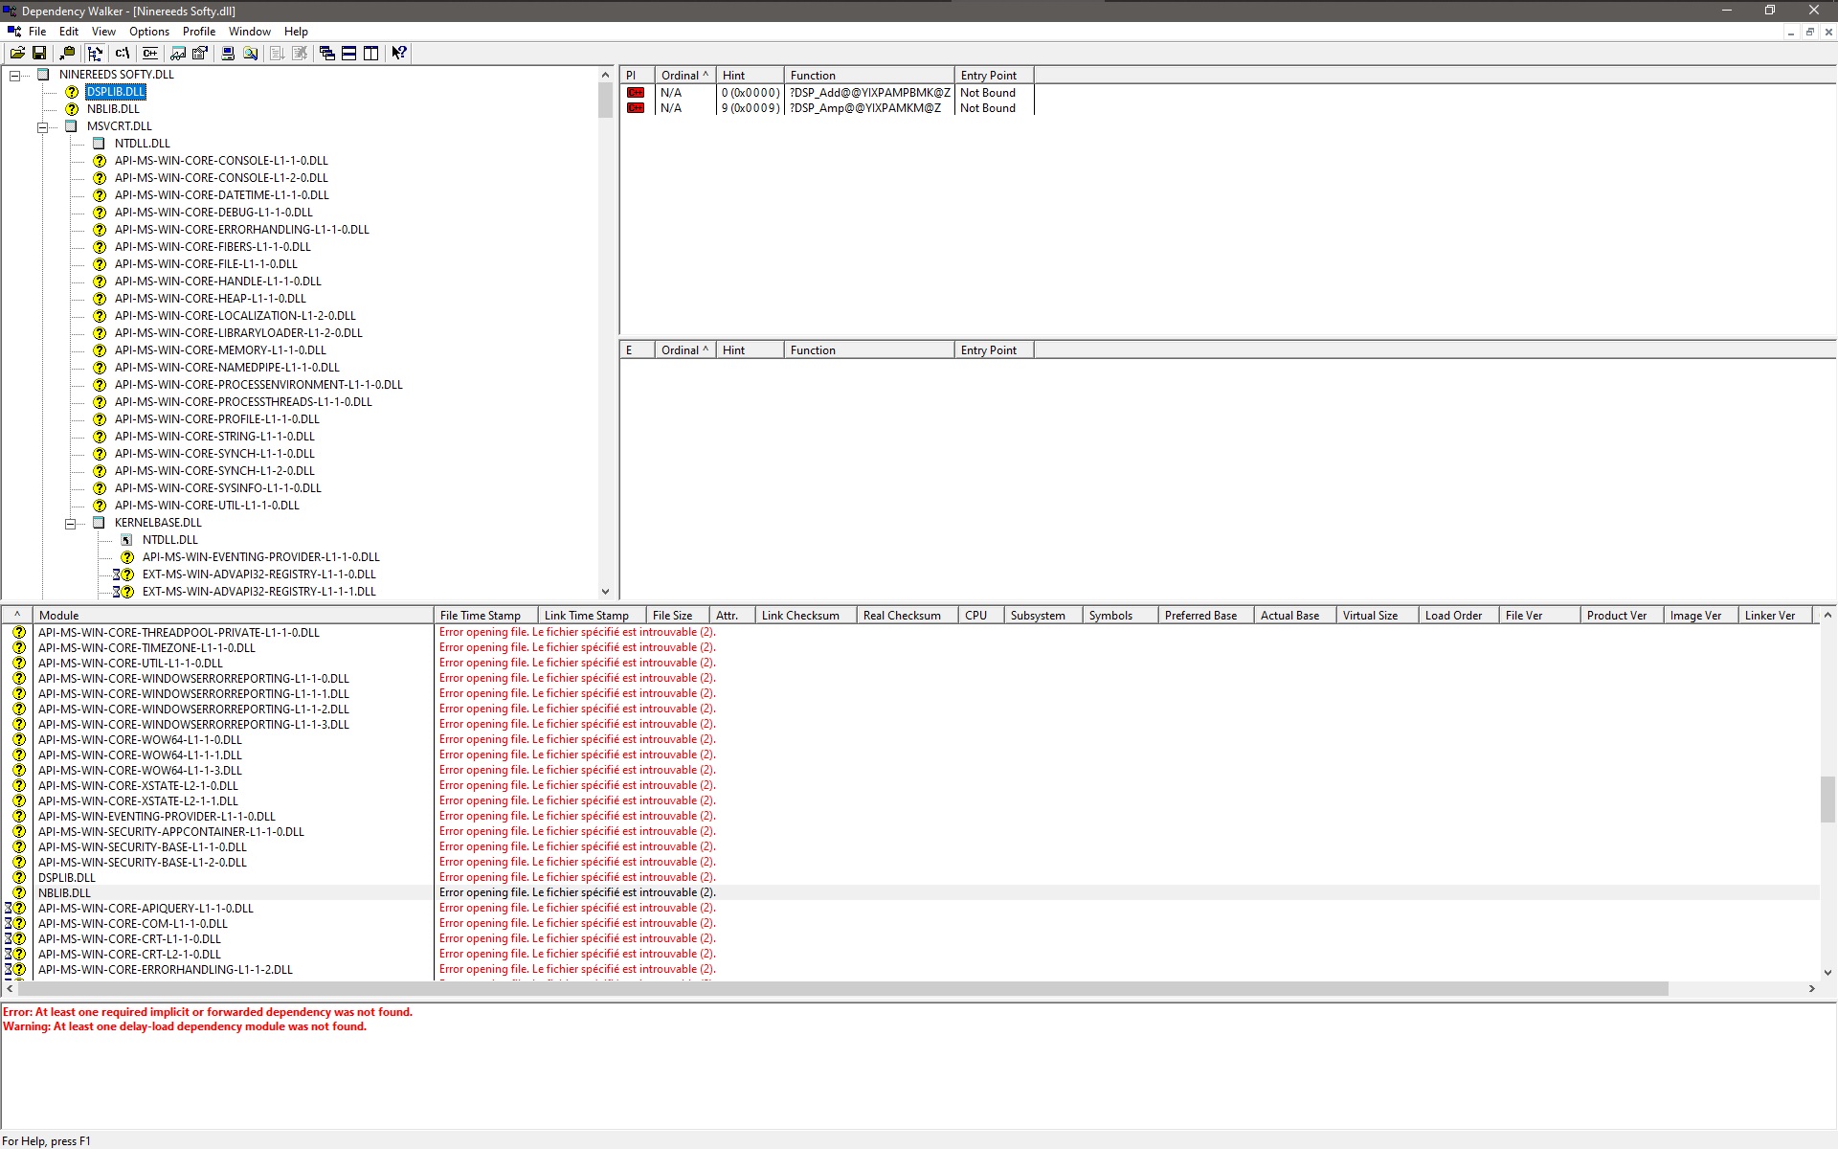Sort module list by Link Checksum header
The height and width of the screenshot is (1149, 1838).
(x=806, y=616)
